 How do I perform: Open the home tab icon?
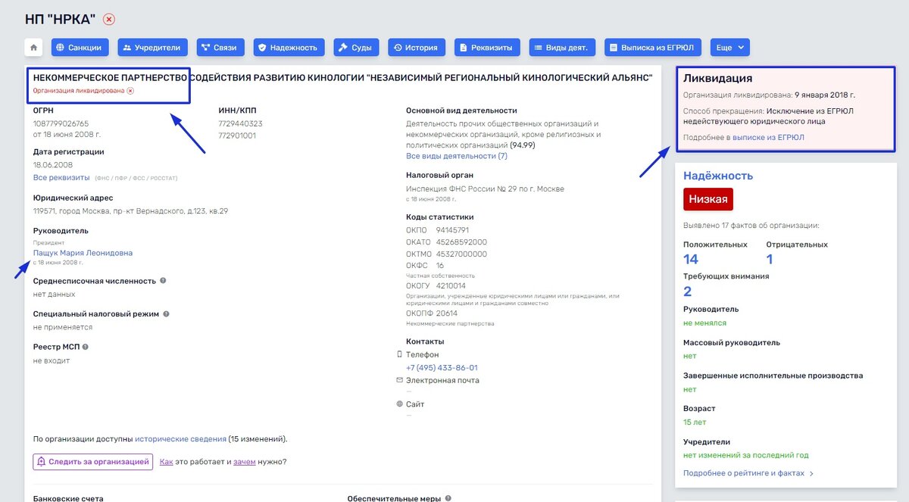(33, 47)
